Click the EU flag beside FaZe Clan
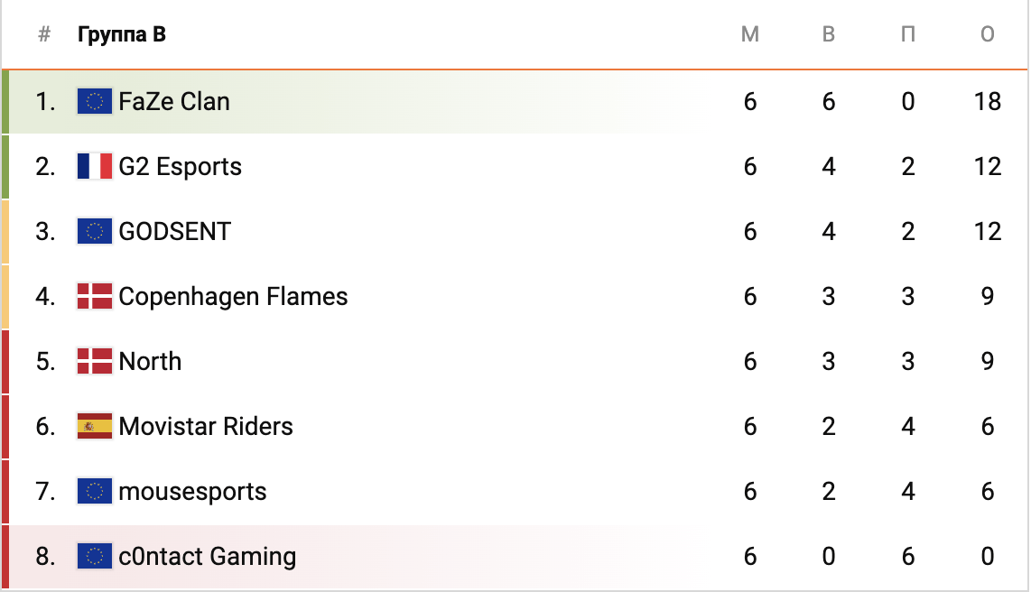 tap(95, 101)
